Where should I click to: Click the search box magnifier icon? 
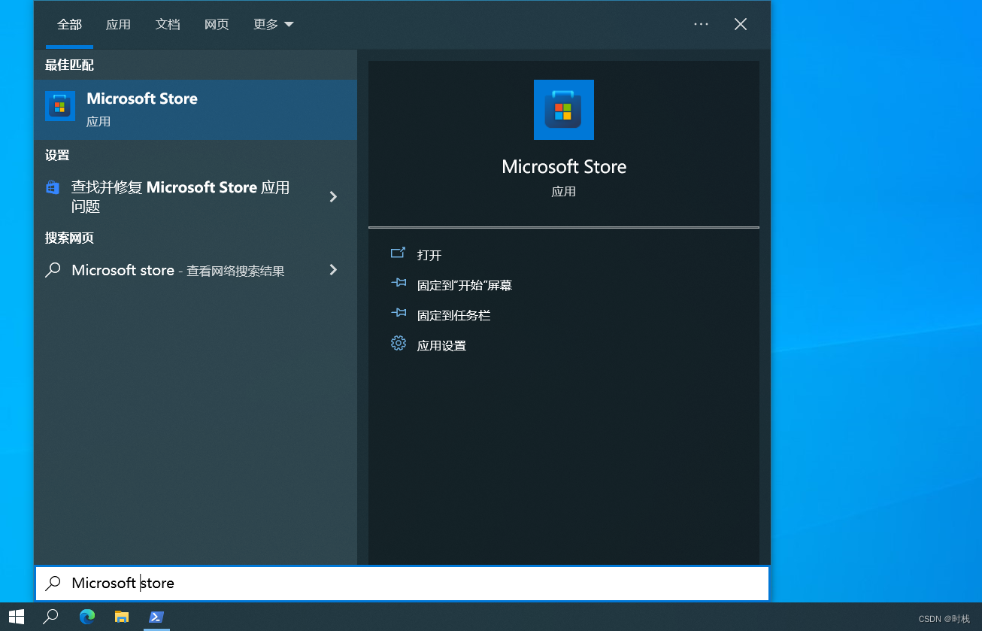(x=53, y=583)
